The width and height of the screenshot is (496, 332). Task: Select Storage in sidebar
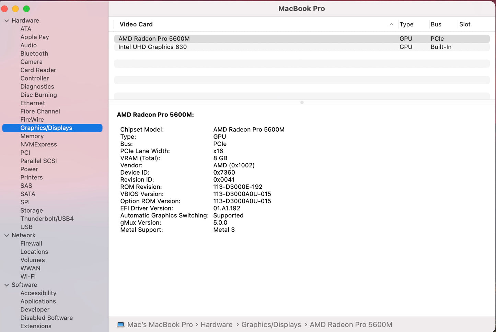click(32, 211)
